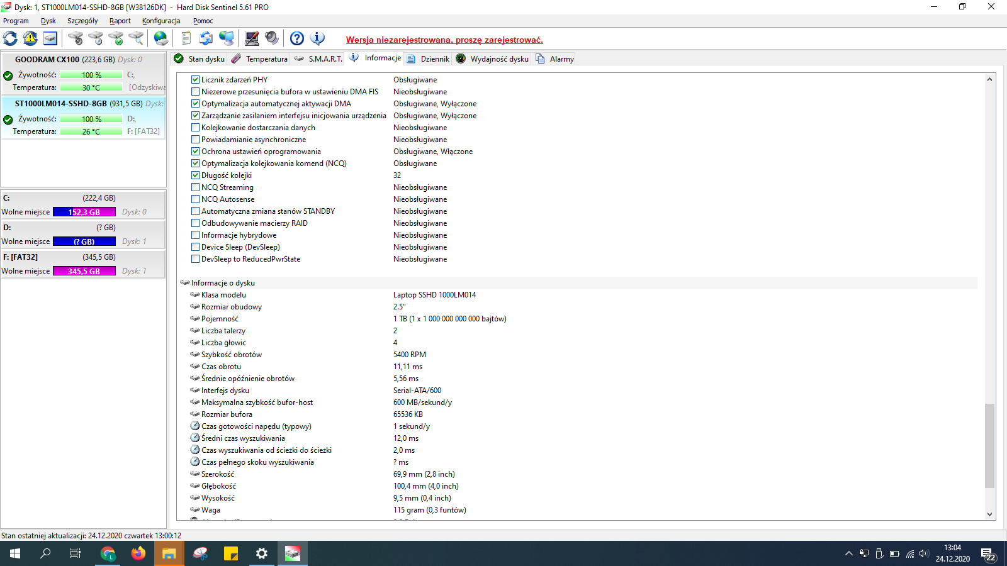This screenshot has height=566, width=1007.
Task: Toggle 'Powiadamianie asynchroniczne' checkbox
Action: (195, 140)
